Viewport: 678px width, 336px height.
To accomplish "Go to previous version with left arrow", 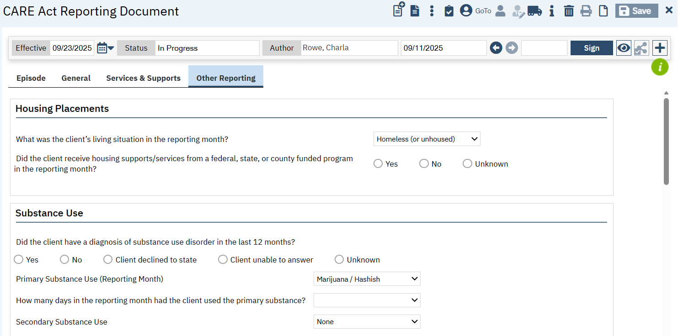I will (496, 48).
